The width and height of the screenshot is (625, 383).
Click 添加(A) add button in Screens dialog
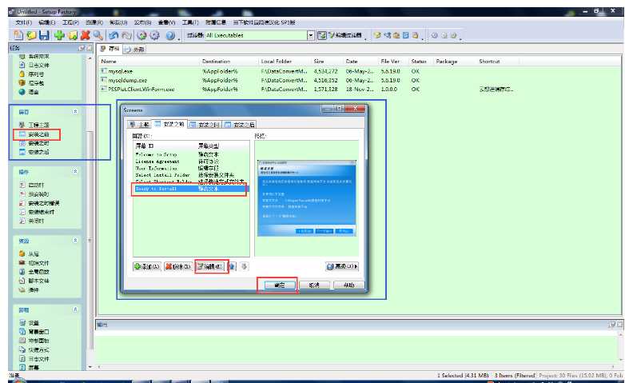[x=147, y=266]
